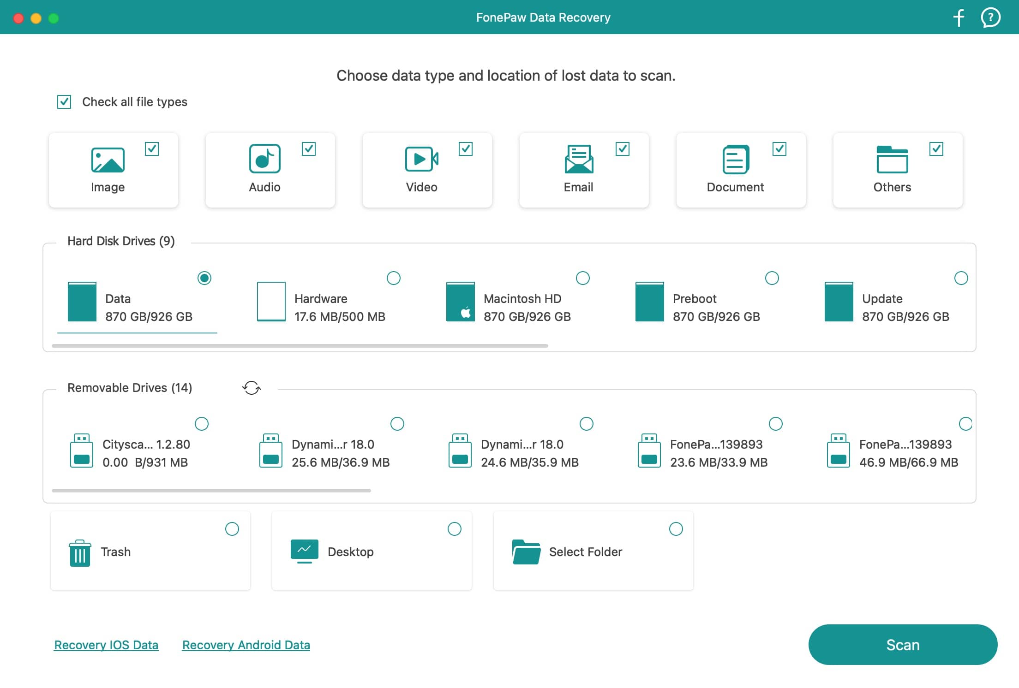
Task: Click the 24.6 MB Dynami...r 18.0 USB icon
Action: click(x=460, y=451)
